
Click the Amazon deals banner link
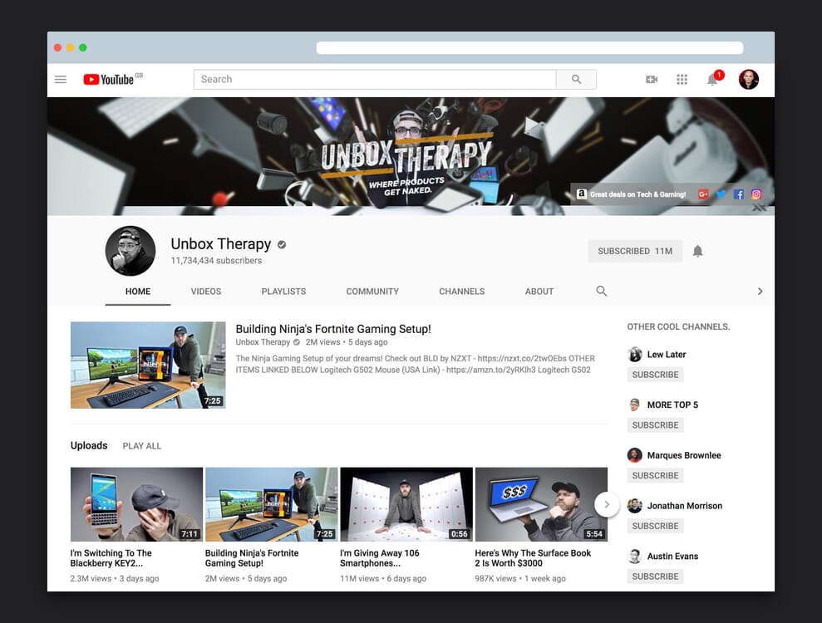click(631, 194)
